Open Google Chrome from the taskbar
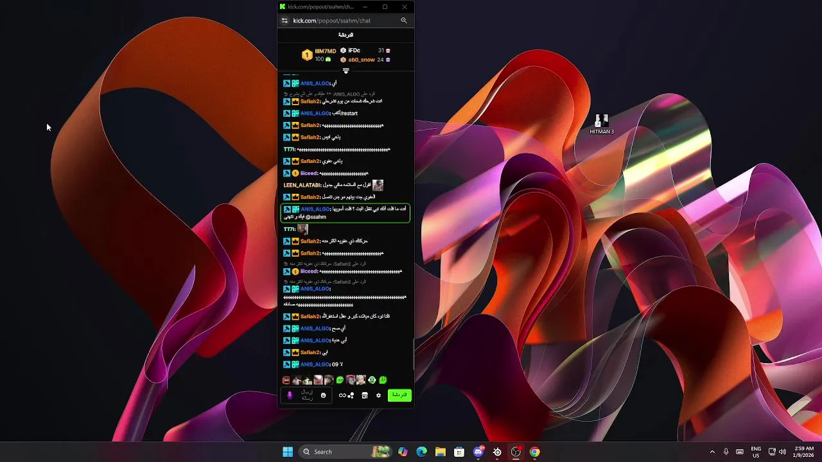822x462 pixels. 535,452
